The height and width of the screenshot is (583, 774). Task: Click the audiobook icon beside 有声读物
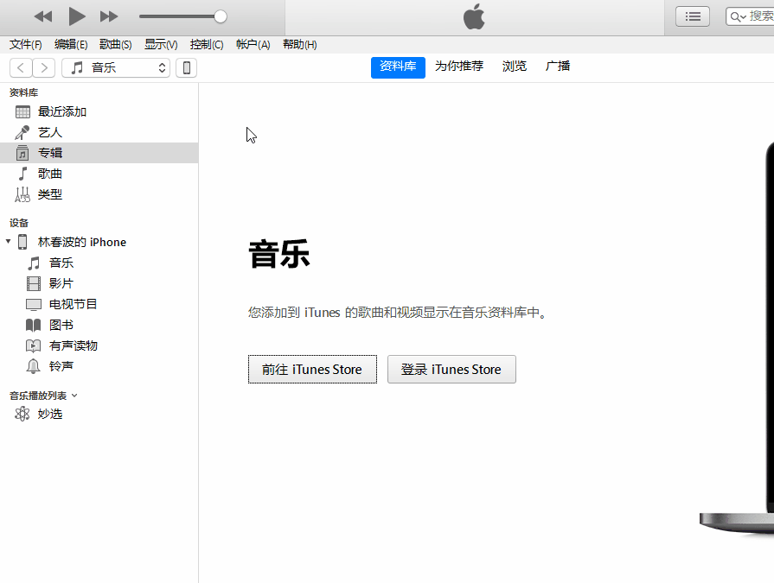[x=33, y=346]
